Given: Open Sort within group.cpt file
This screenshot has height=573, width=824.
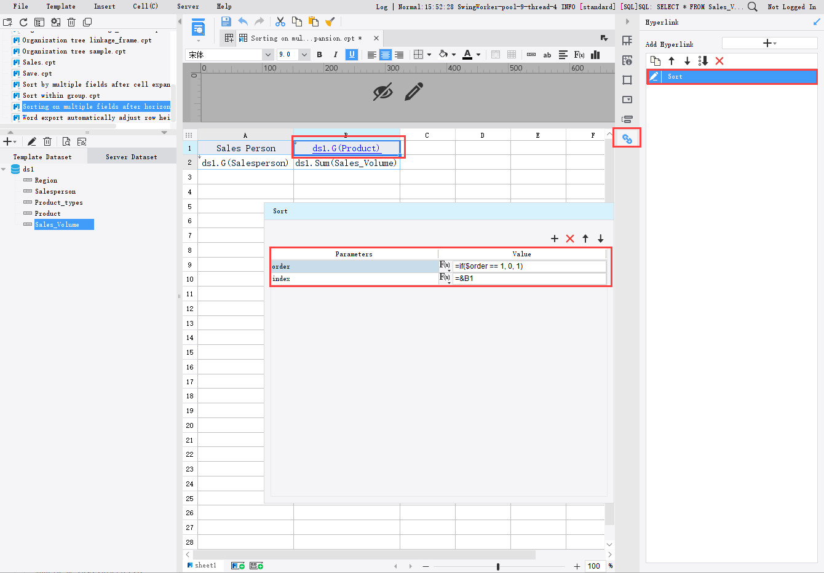Looking at the screenshot, I should point(61,95).
